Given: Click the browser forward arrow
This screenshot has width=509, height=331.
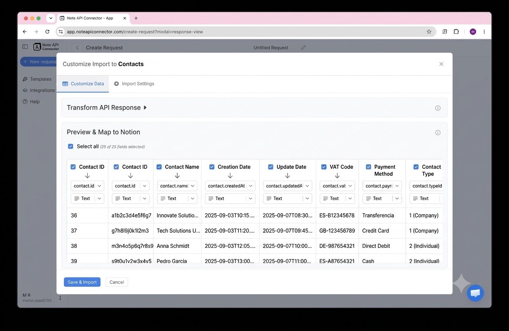Looking at the screenshot, I should [36, 32].
